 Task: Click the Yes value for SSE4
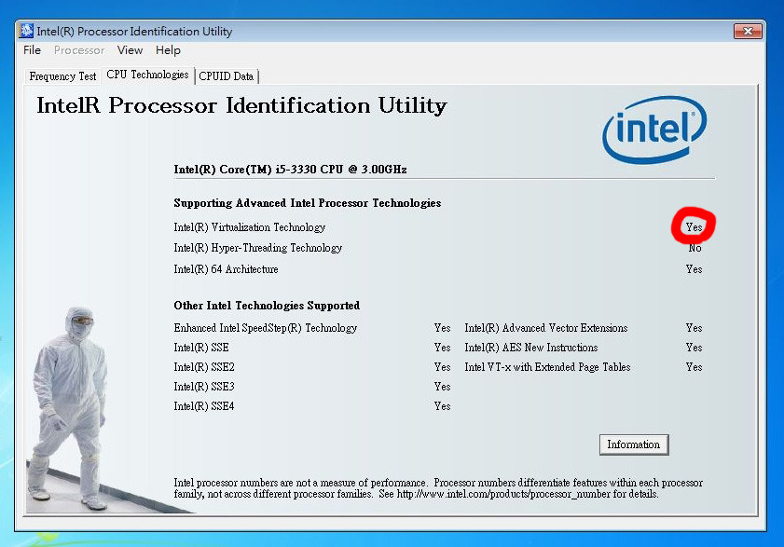coord(442,405)
